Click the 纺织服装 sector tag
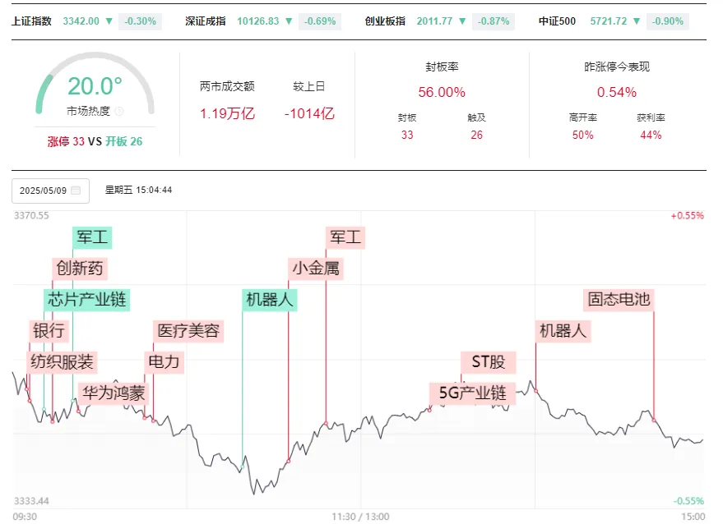 62,362
